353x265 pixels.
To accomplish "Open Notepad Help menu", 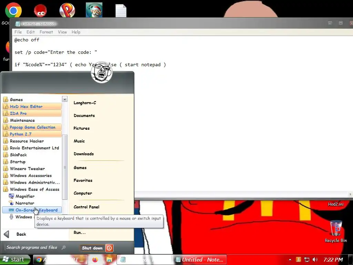I will (x=76, y=32).
